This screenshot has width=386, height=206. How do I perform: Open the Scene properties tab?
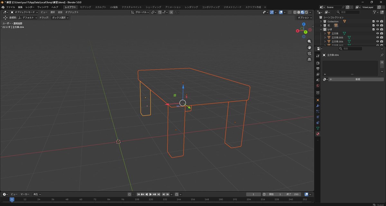coord(318,80)
